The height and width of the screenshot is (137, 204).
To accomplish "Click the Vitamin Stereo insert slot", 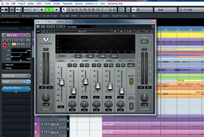I will 16,89.
